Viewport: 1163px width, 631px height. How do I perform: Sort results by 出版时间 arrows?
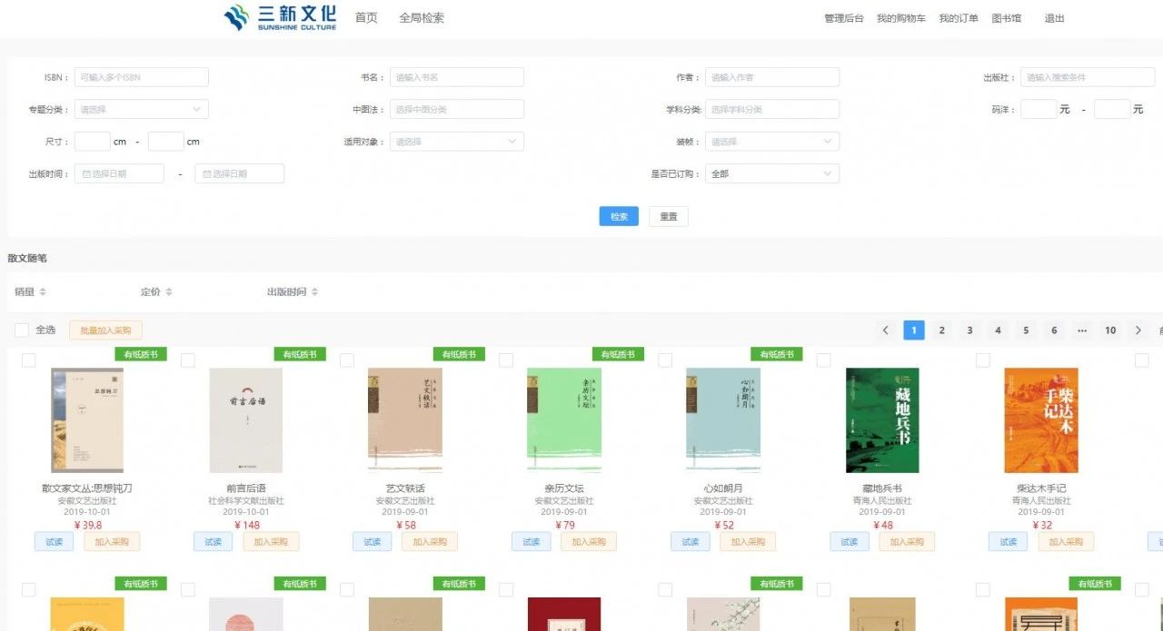pyautogui.click(x=315, y=292)
